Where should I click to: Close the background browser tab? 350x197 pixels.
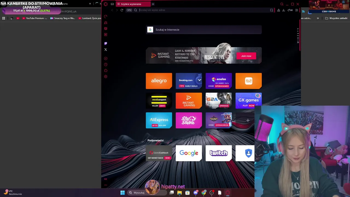(90, 4)
